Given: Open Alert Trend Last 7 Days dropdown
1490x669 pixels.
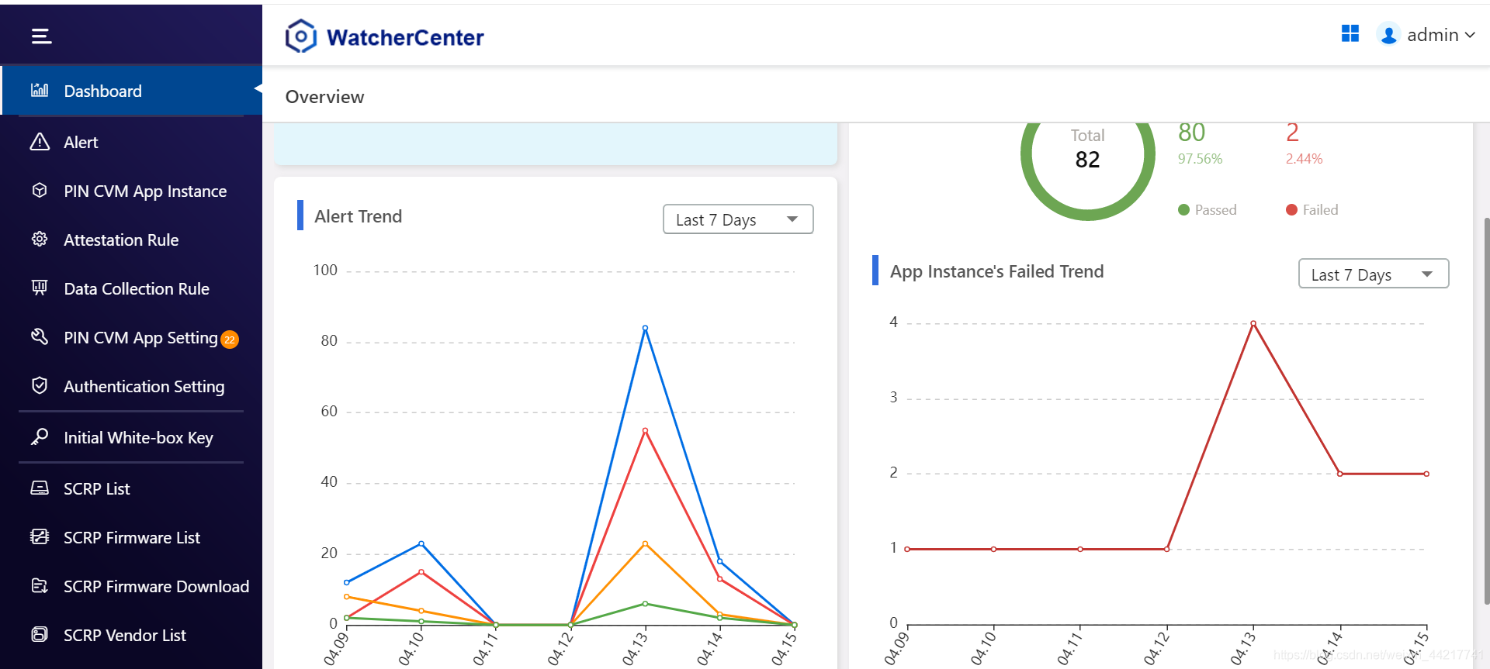Looking at the screenshot, I should point(738,219).
